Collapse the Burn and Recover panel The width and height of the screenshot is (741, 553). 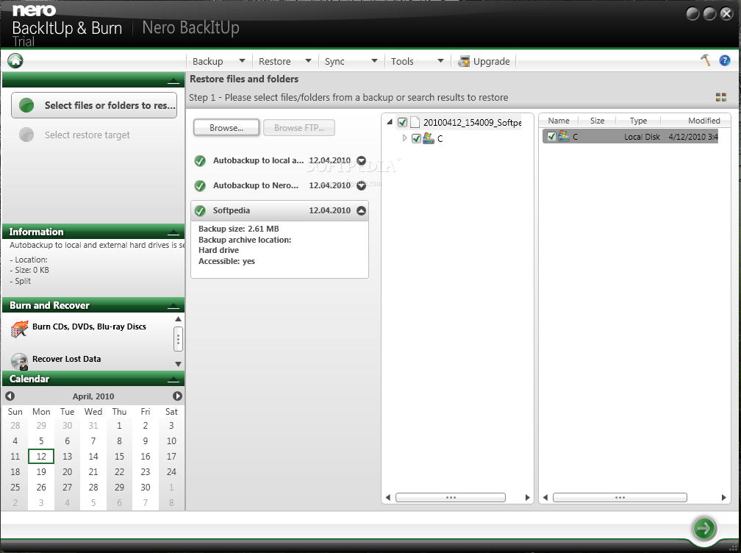(173, 307)
